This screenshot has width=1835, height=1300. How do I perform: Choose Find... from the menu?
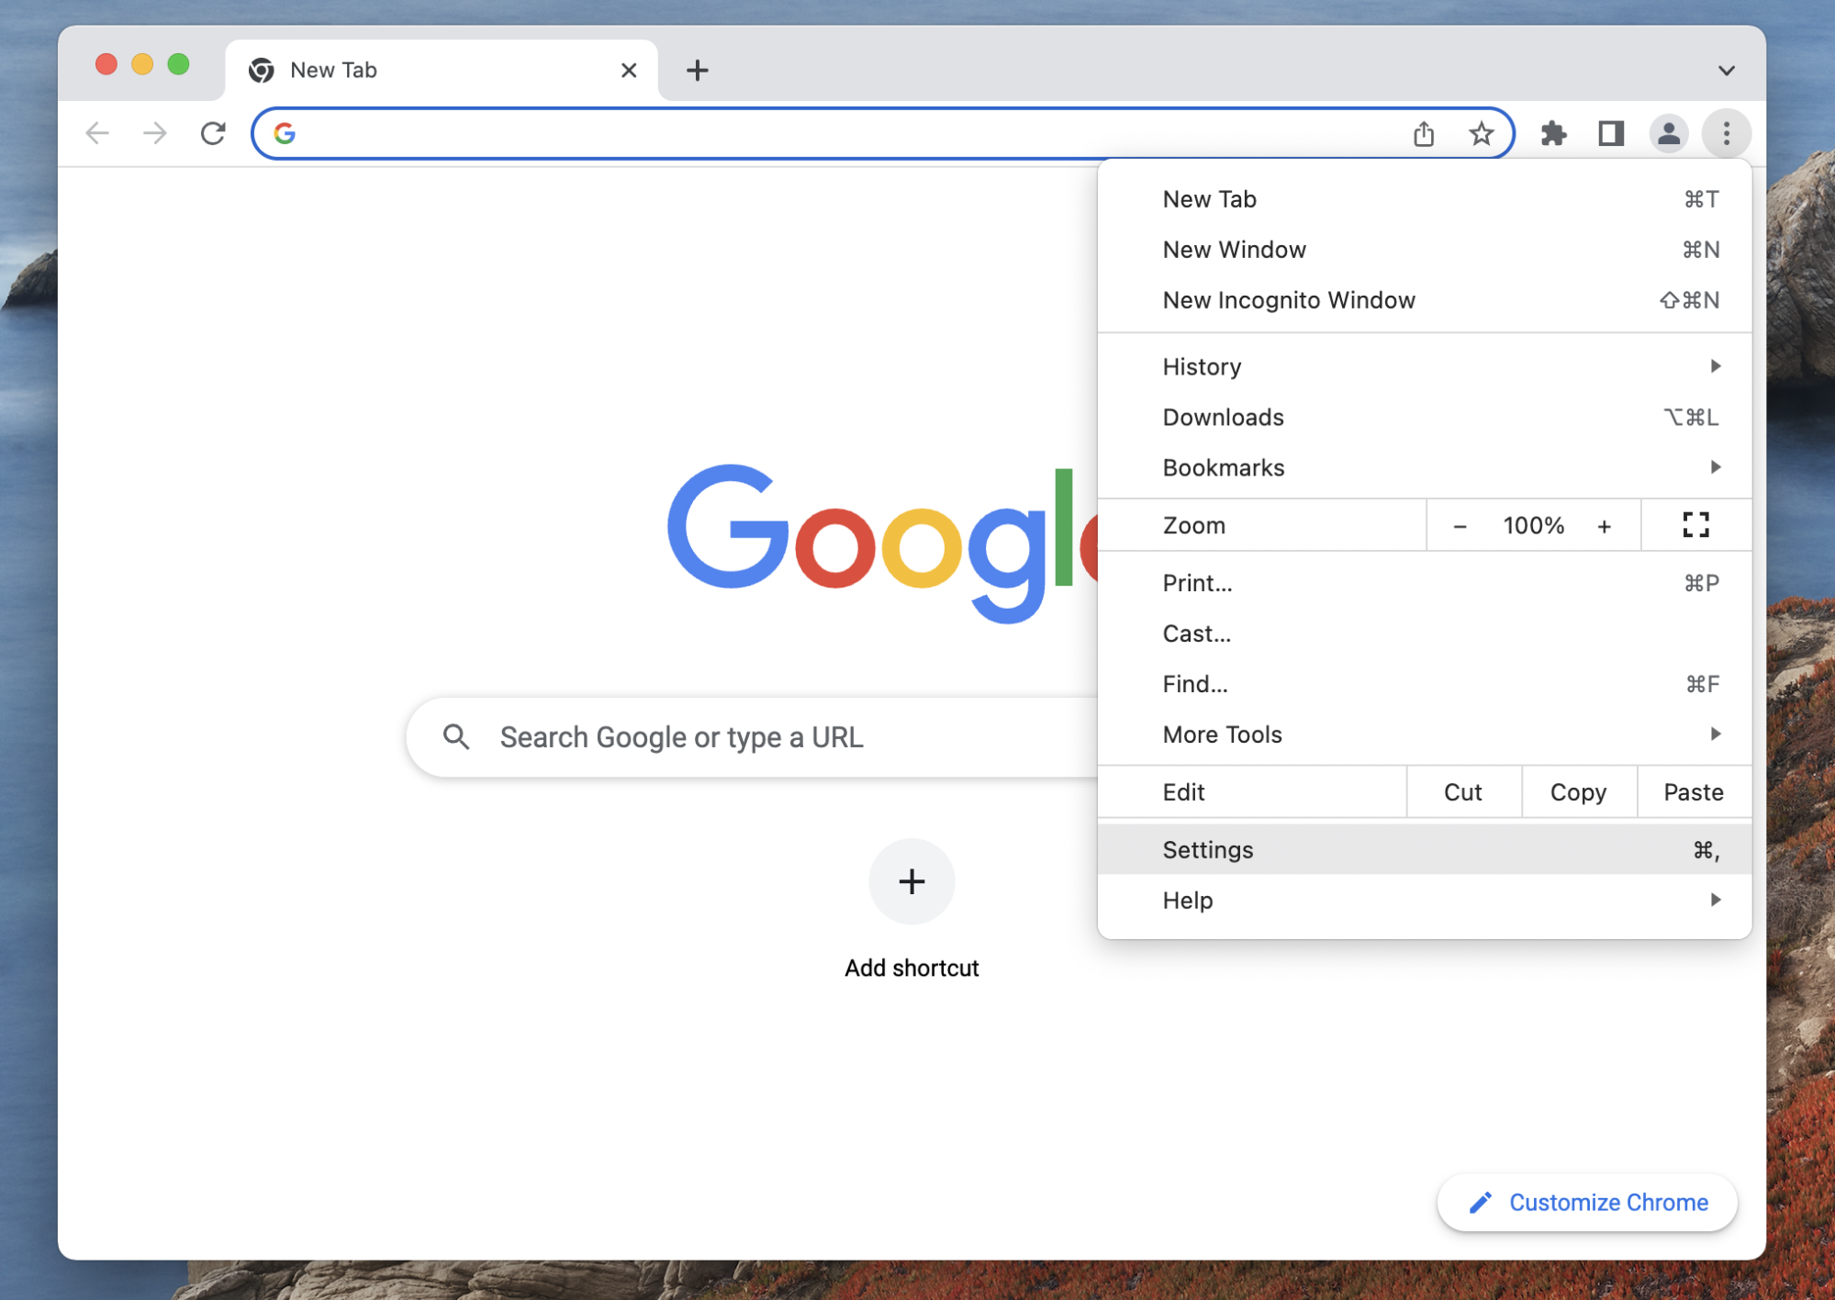[1425, 684]
